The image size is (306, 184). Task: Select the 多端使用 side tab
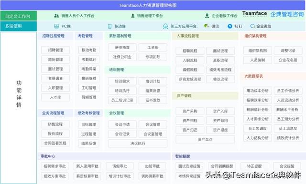tap(18, 26)
